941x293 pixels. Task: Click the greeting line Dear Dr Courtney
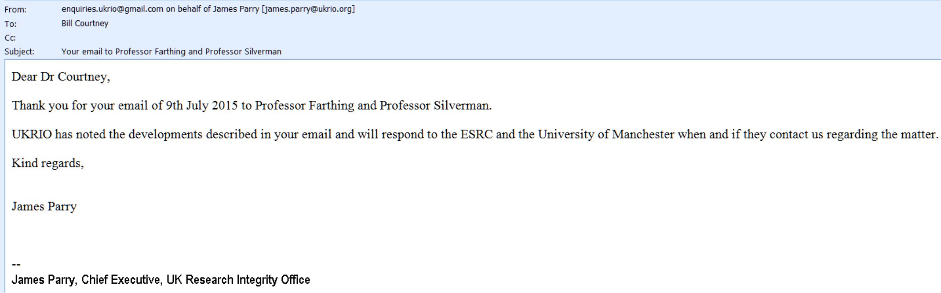61,77
